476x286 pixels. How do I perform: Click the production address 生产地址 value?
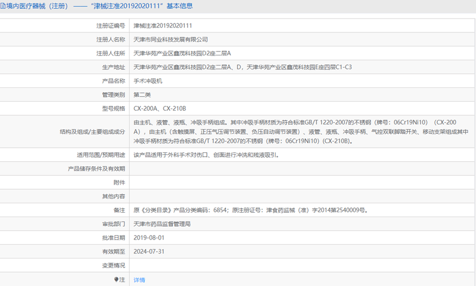coord(242,67)
